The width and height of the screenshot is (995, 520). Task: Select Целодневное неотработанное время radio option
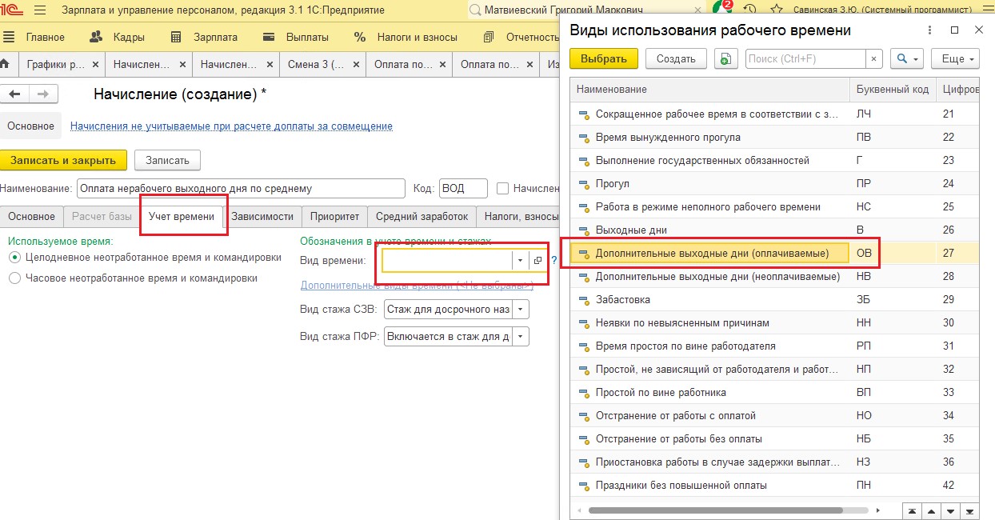14,258
